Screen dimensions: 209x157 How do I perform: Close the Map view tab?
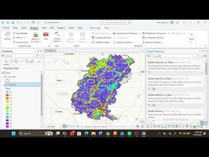click(x=55, y=51)
